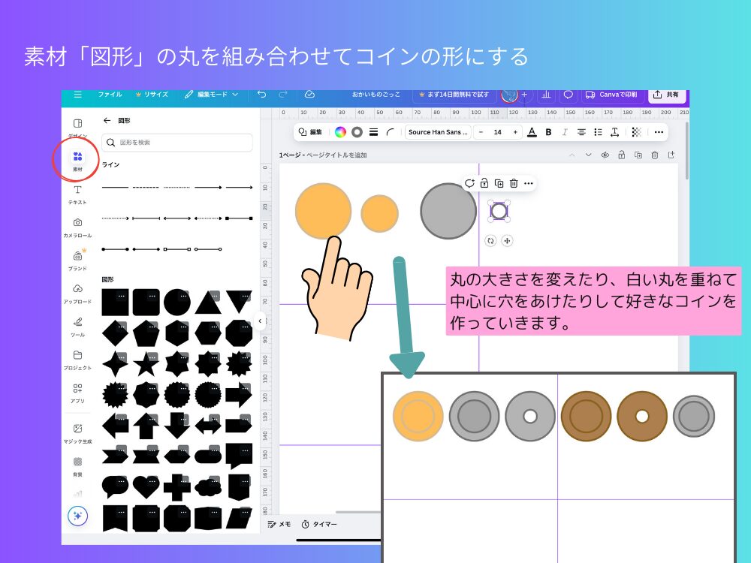751x563 pixels.
Task: Toggle bold formatting in the toolbar
Action: [547, 132]
